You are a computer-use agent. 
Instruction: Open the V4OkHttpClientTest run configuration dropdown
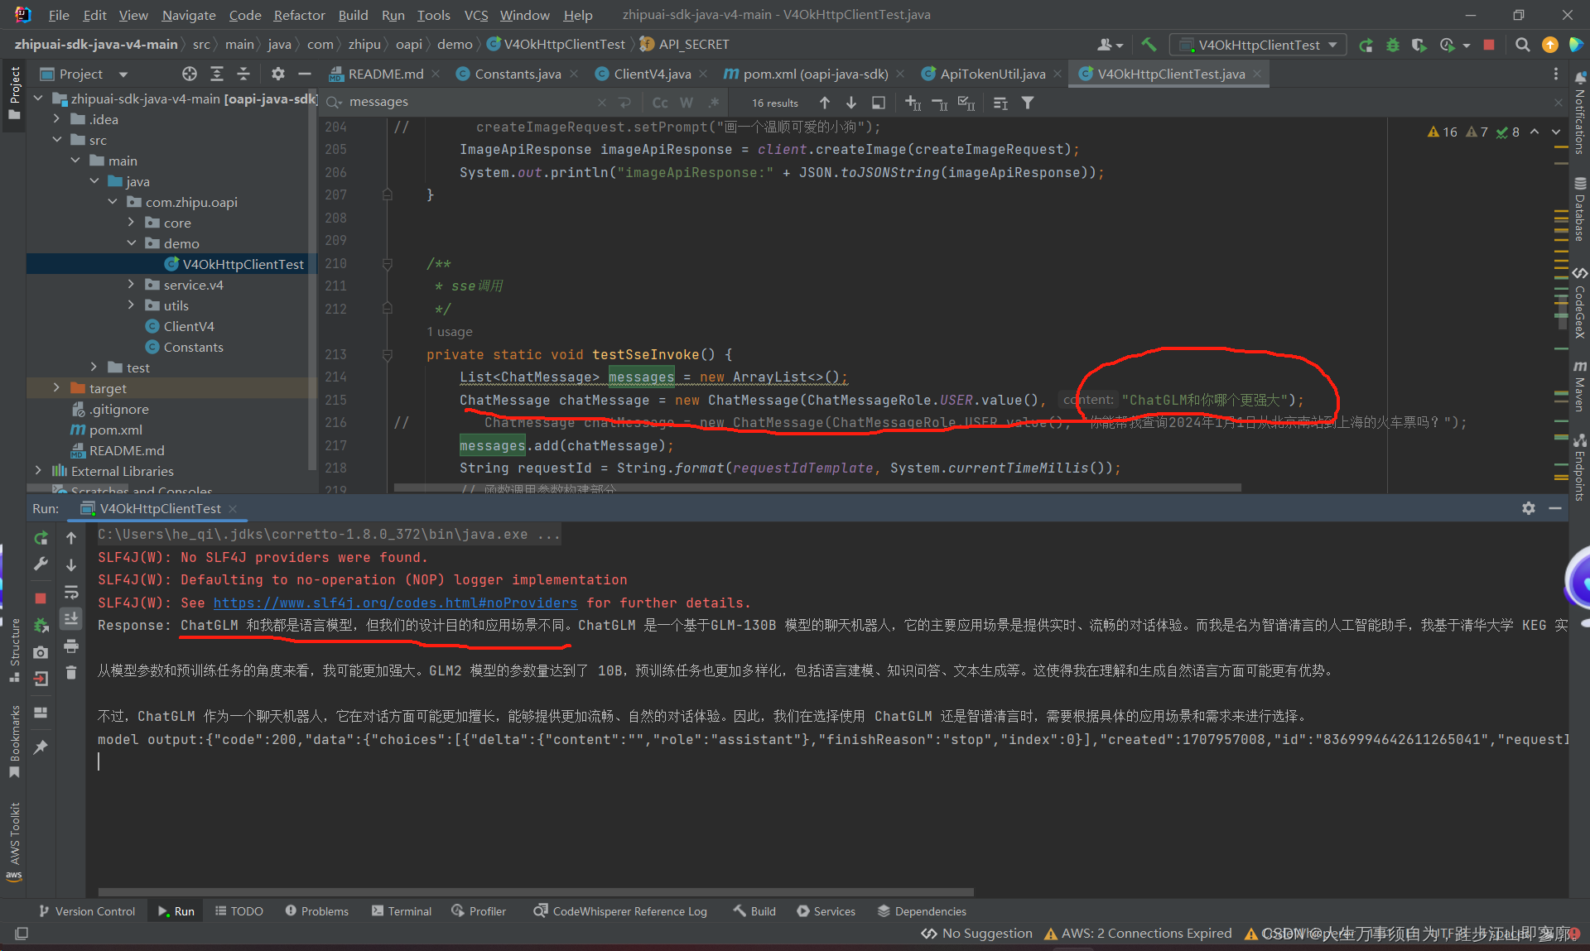(x=1333, y=45)
